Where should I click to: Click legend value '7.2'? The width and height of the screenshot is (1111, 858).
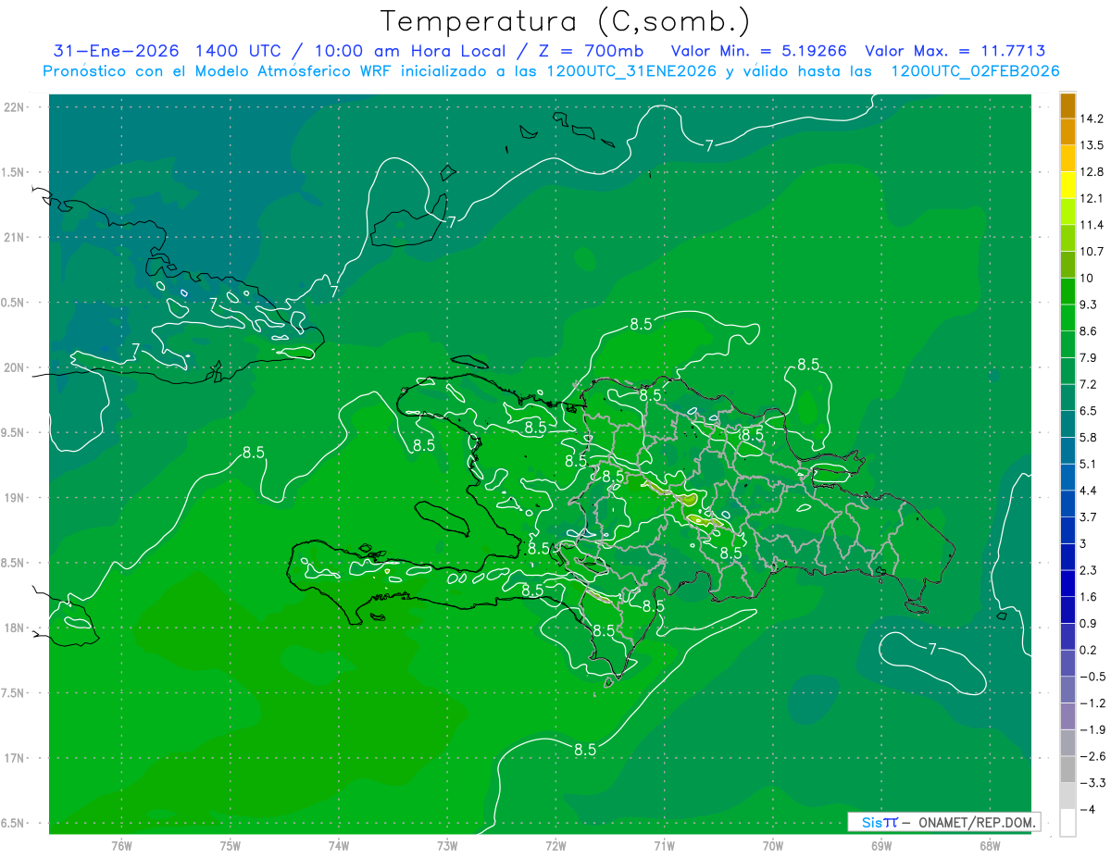coord(1088,384)
